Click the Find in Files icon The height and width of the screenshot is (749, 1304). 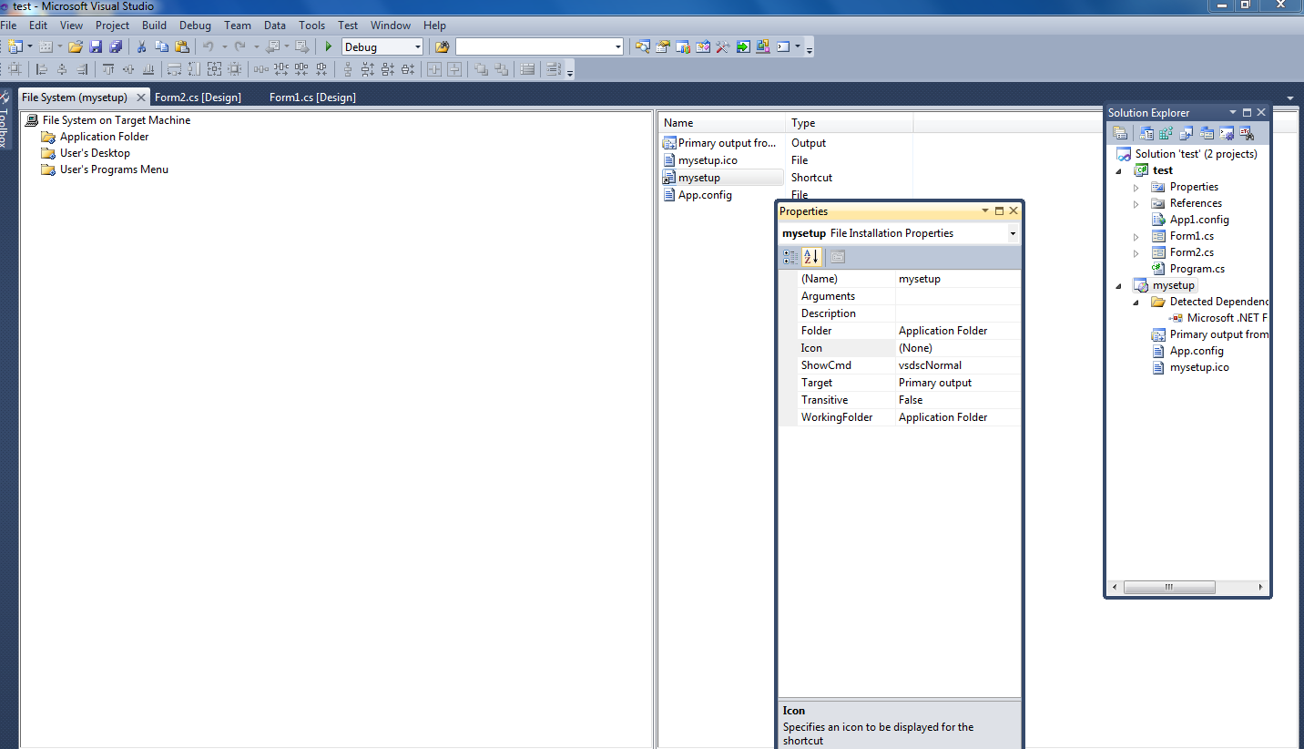443,46
